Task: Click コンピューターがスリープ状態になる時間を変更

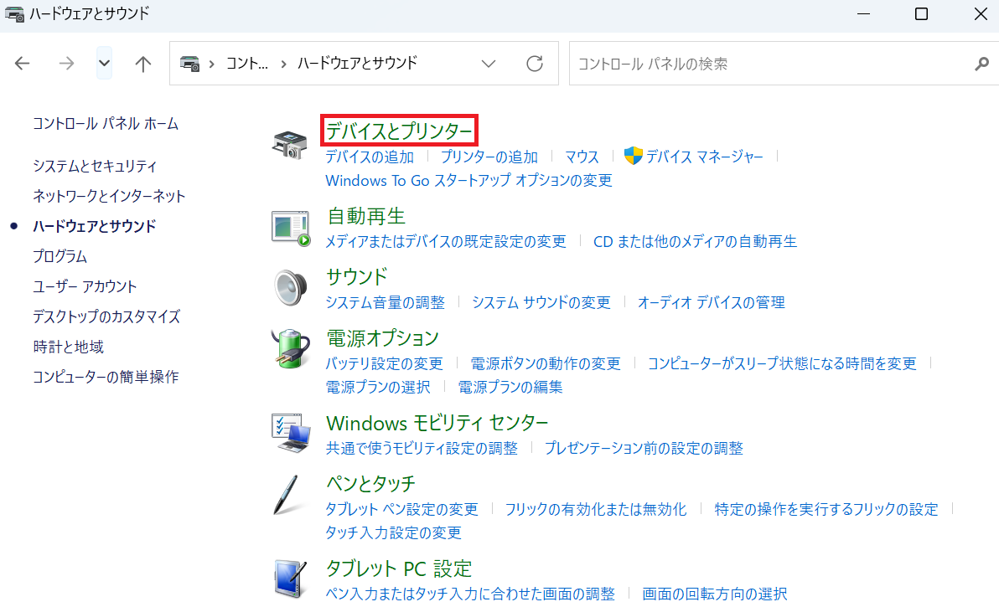Action: point(783,363)
